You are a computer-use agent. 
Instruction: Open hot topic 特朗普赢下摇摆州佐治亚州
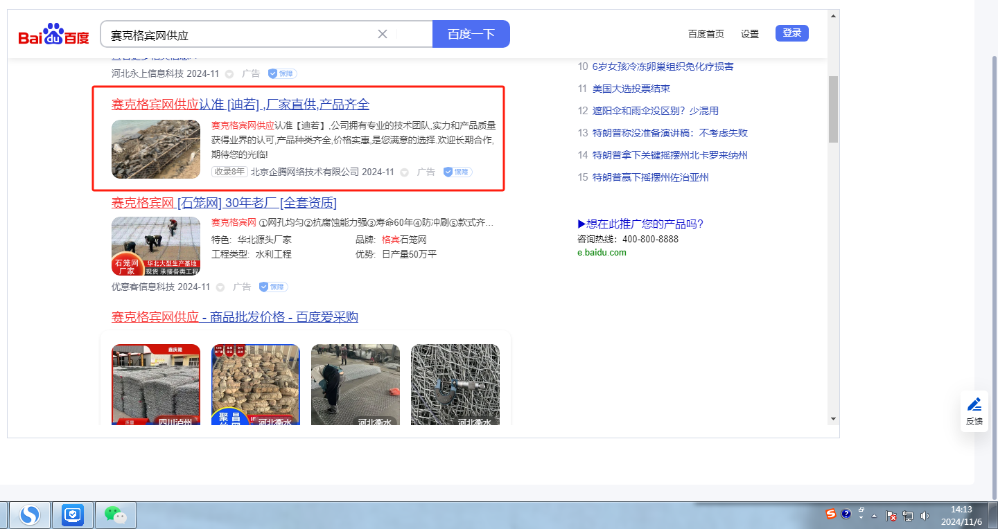651,177
